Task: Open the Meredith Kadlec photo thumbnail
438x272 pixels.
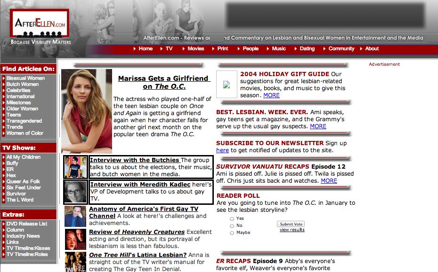Action: pyautogui.click(x=75, y=192)
